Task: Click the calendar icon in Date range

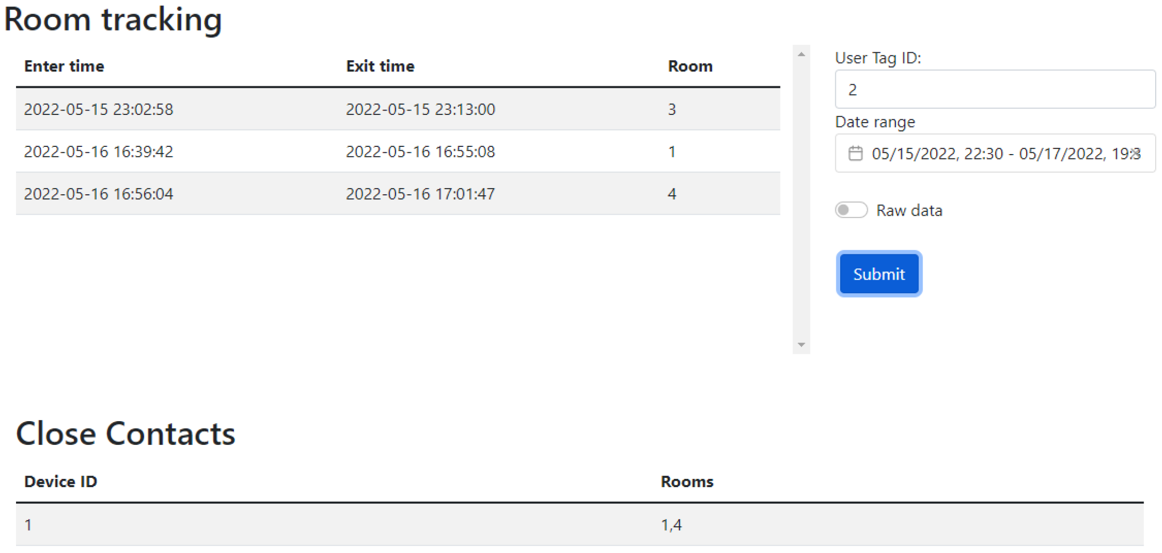Action: coord(855,153)
